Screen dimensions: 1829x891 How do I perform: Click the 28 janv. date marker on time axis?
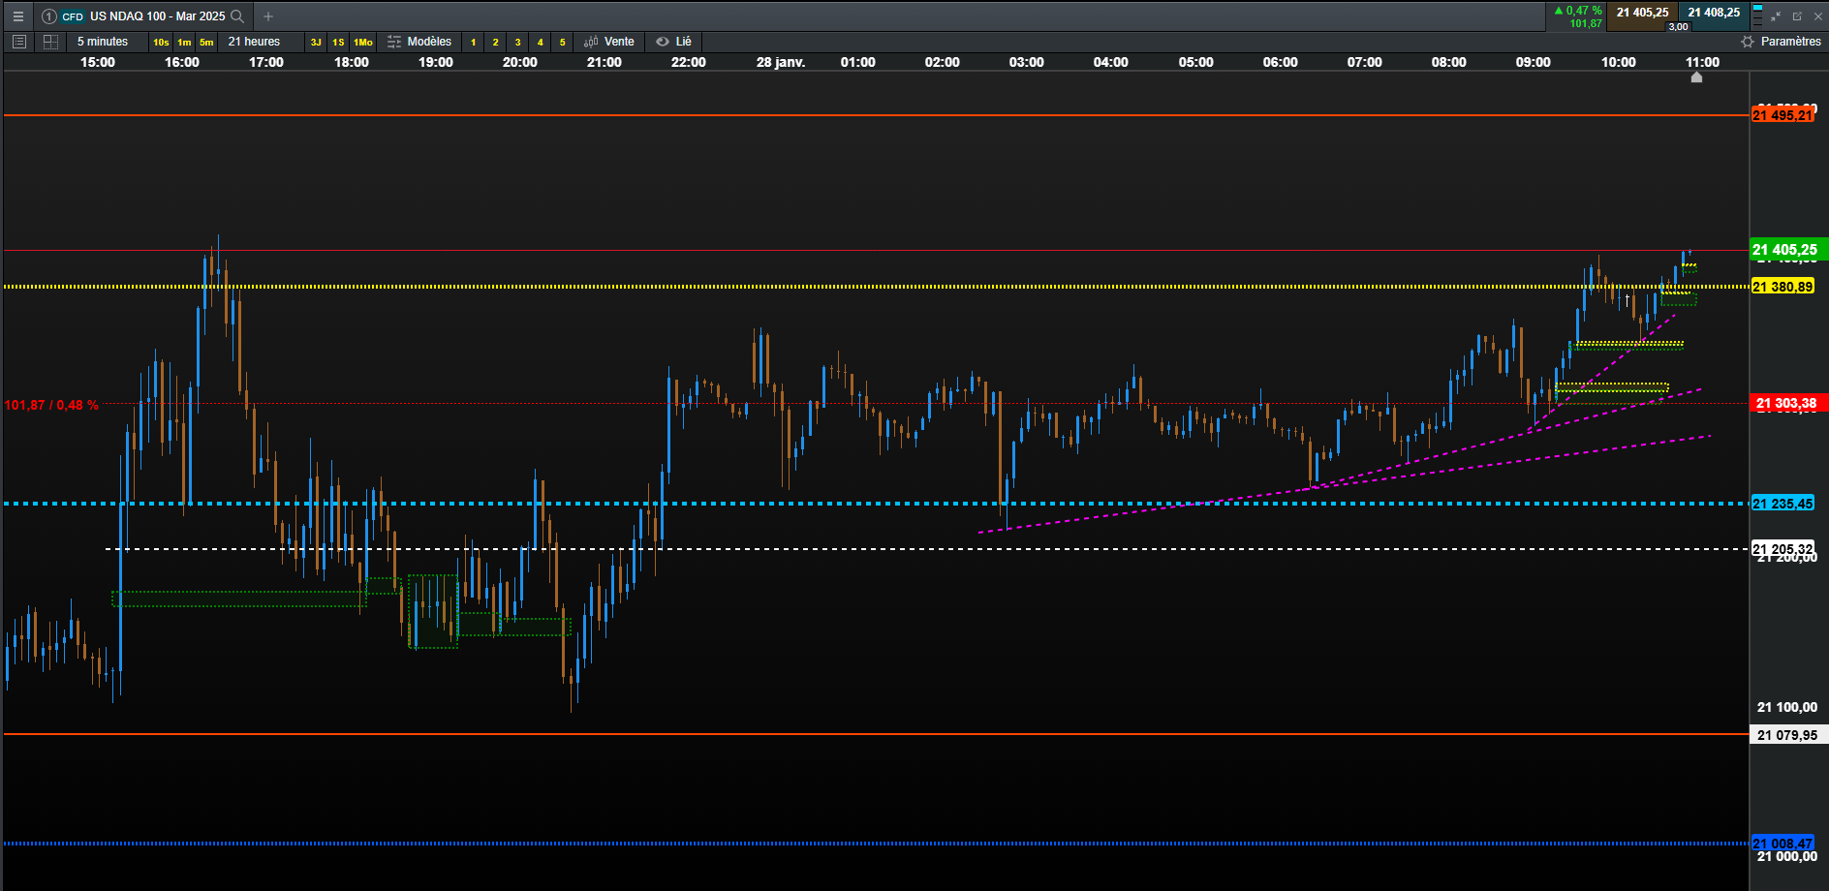pos(781,62)
